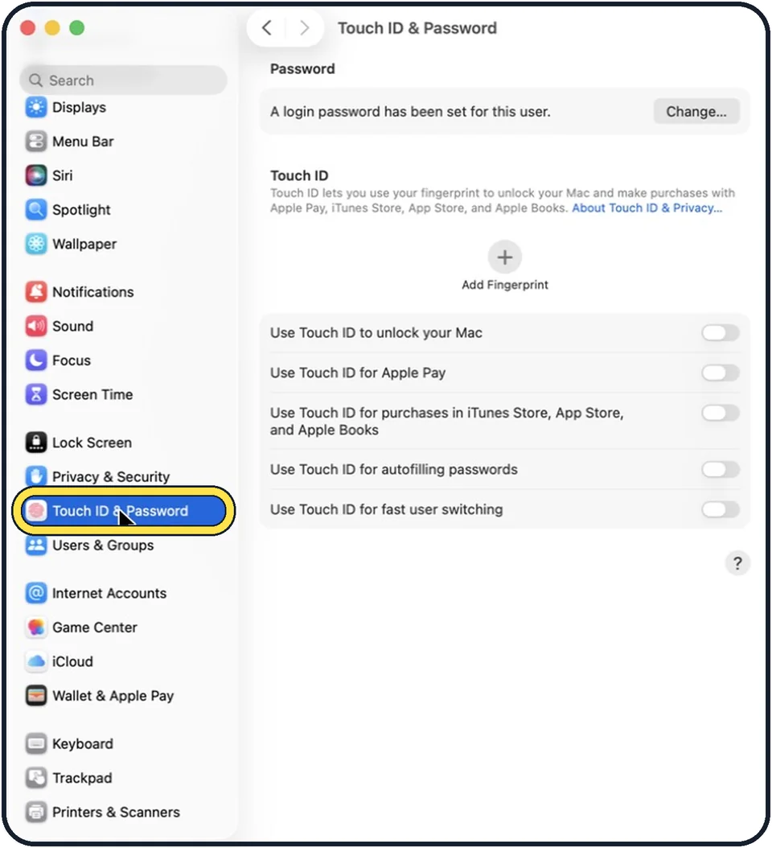The width and height of the screenshot is (772, 848).
Task: Select the "Privacy & Security" sidebar label
Action: [111, 477]
